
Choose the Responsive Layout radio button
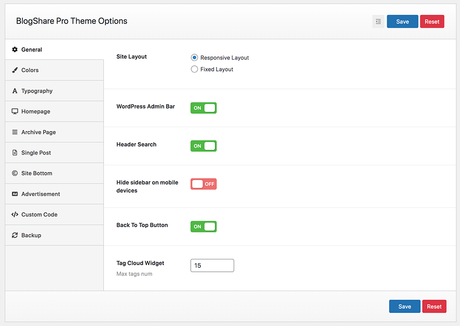click(x=194, y=58)
